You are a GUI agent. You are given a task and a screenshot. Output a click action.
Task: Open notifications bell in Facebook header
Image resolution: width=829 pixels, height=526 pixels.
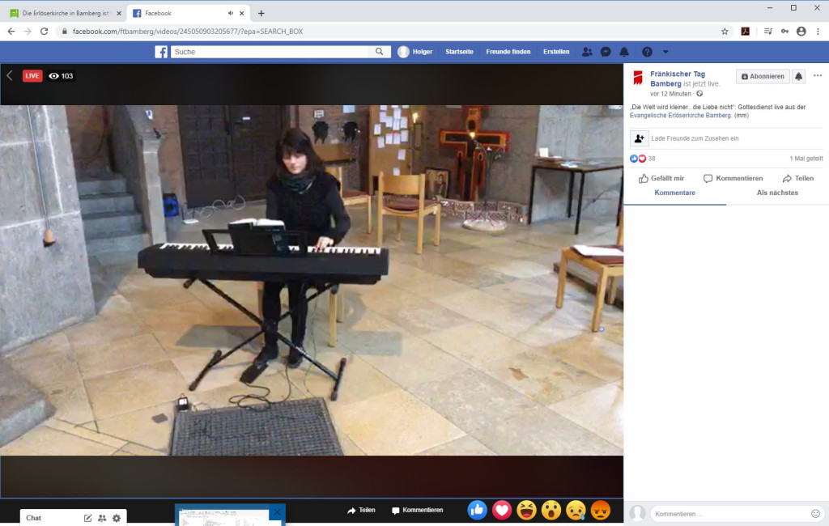click(x=624, y=52)
